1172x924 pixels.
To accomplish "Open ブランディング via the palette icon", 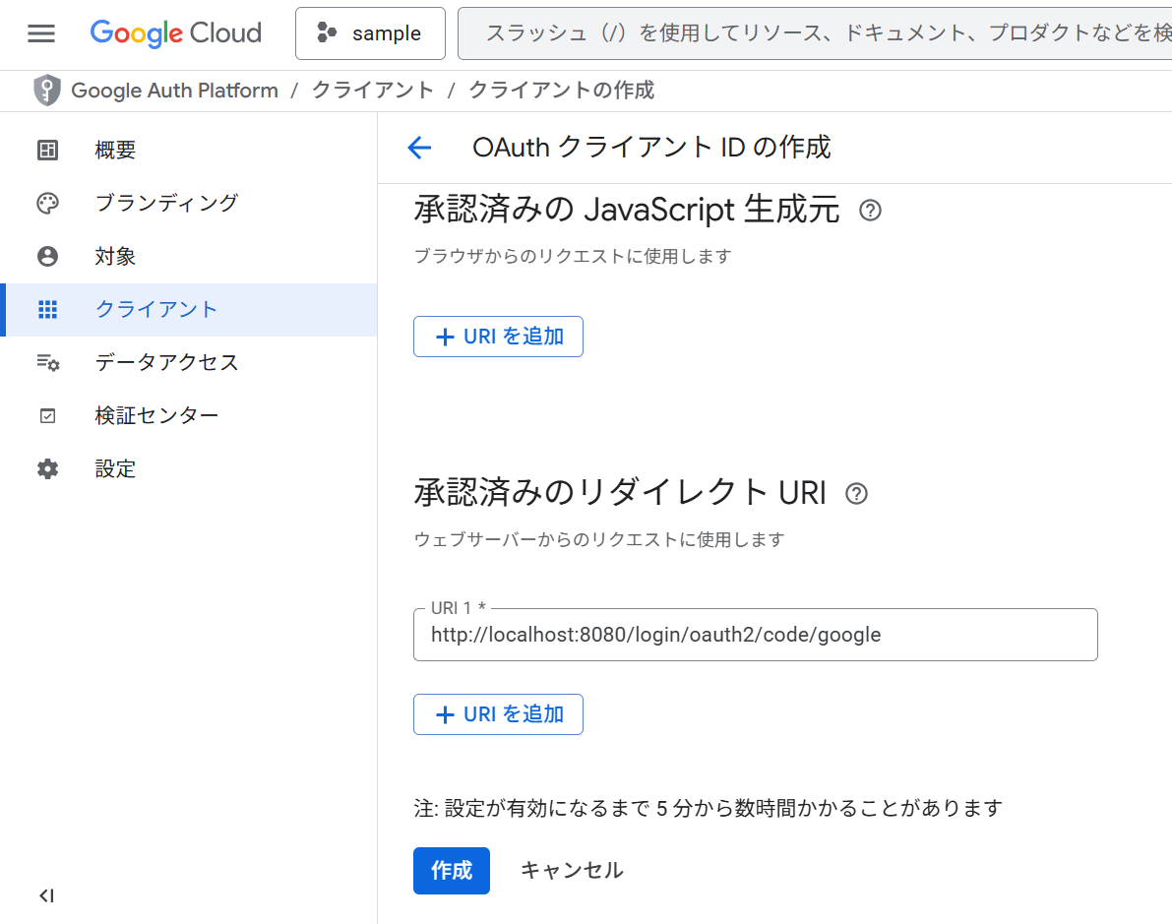I will 46,203.
